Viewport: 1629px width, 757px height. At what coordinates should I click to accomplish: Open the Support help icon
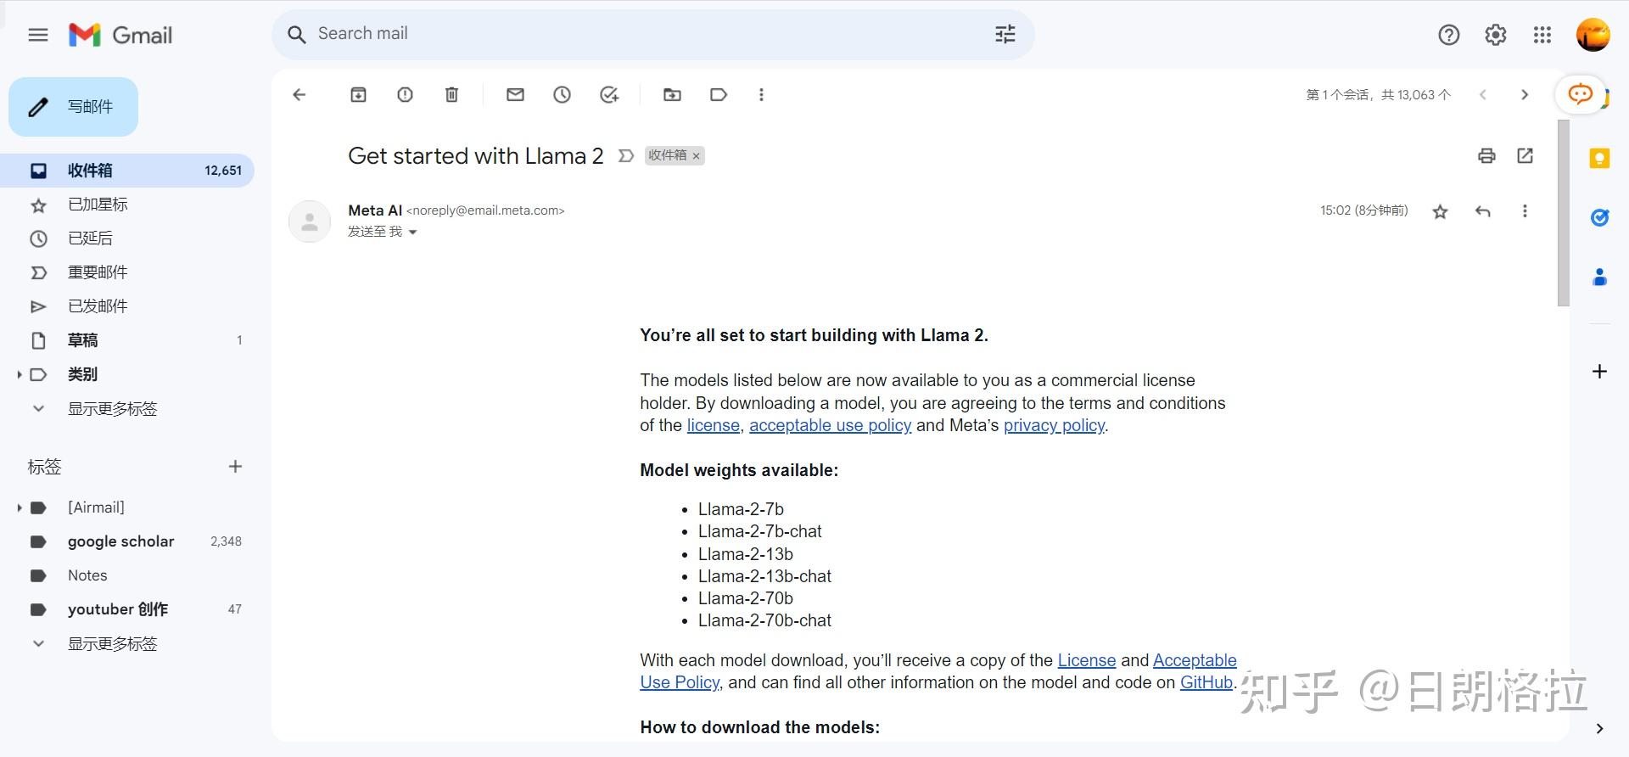click(1449, 35)
